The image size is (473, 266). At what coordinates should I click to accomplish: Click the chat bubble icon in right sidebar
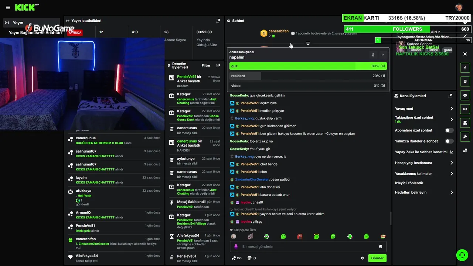pyautogui.click(x=465, y=95)
